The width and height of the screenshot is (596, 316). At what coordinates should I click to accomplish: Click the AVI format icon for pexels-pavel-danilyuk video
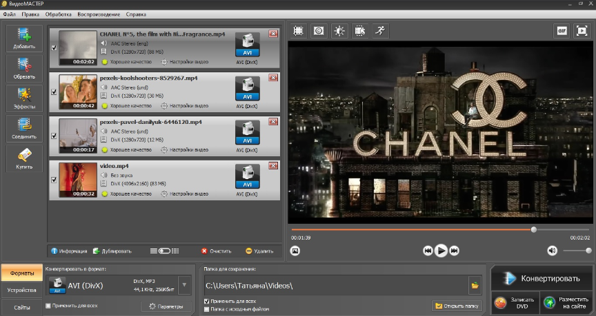coord(248,133)
